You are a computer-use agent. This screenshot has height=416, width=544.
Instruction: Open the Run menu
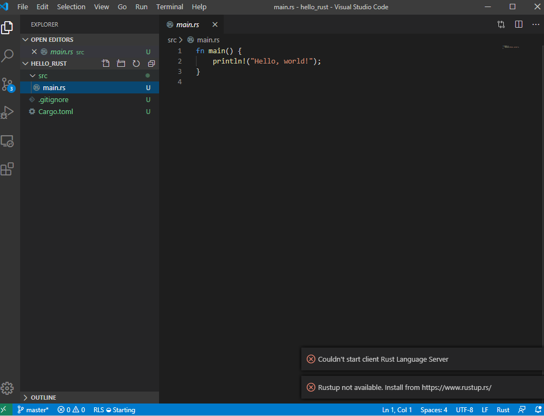point(141,7)
